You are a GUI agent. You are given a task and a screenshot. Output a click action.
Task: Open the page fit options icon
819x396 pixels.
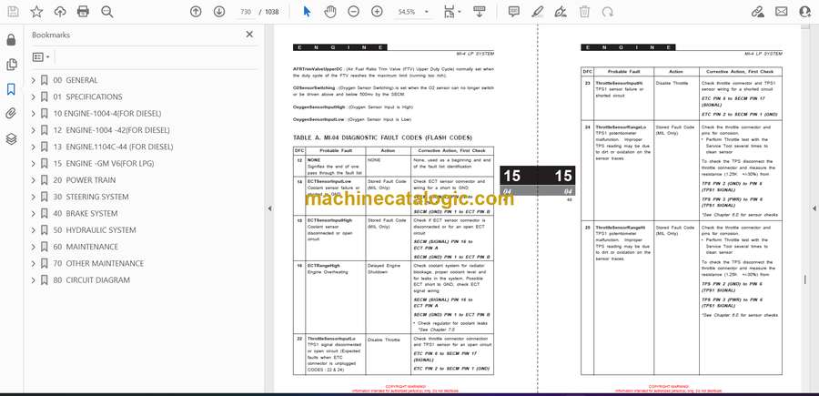click(x=449, y=12)
